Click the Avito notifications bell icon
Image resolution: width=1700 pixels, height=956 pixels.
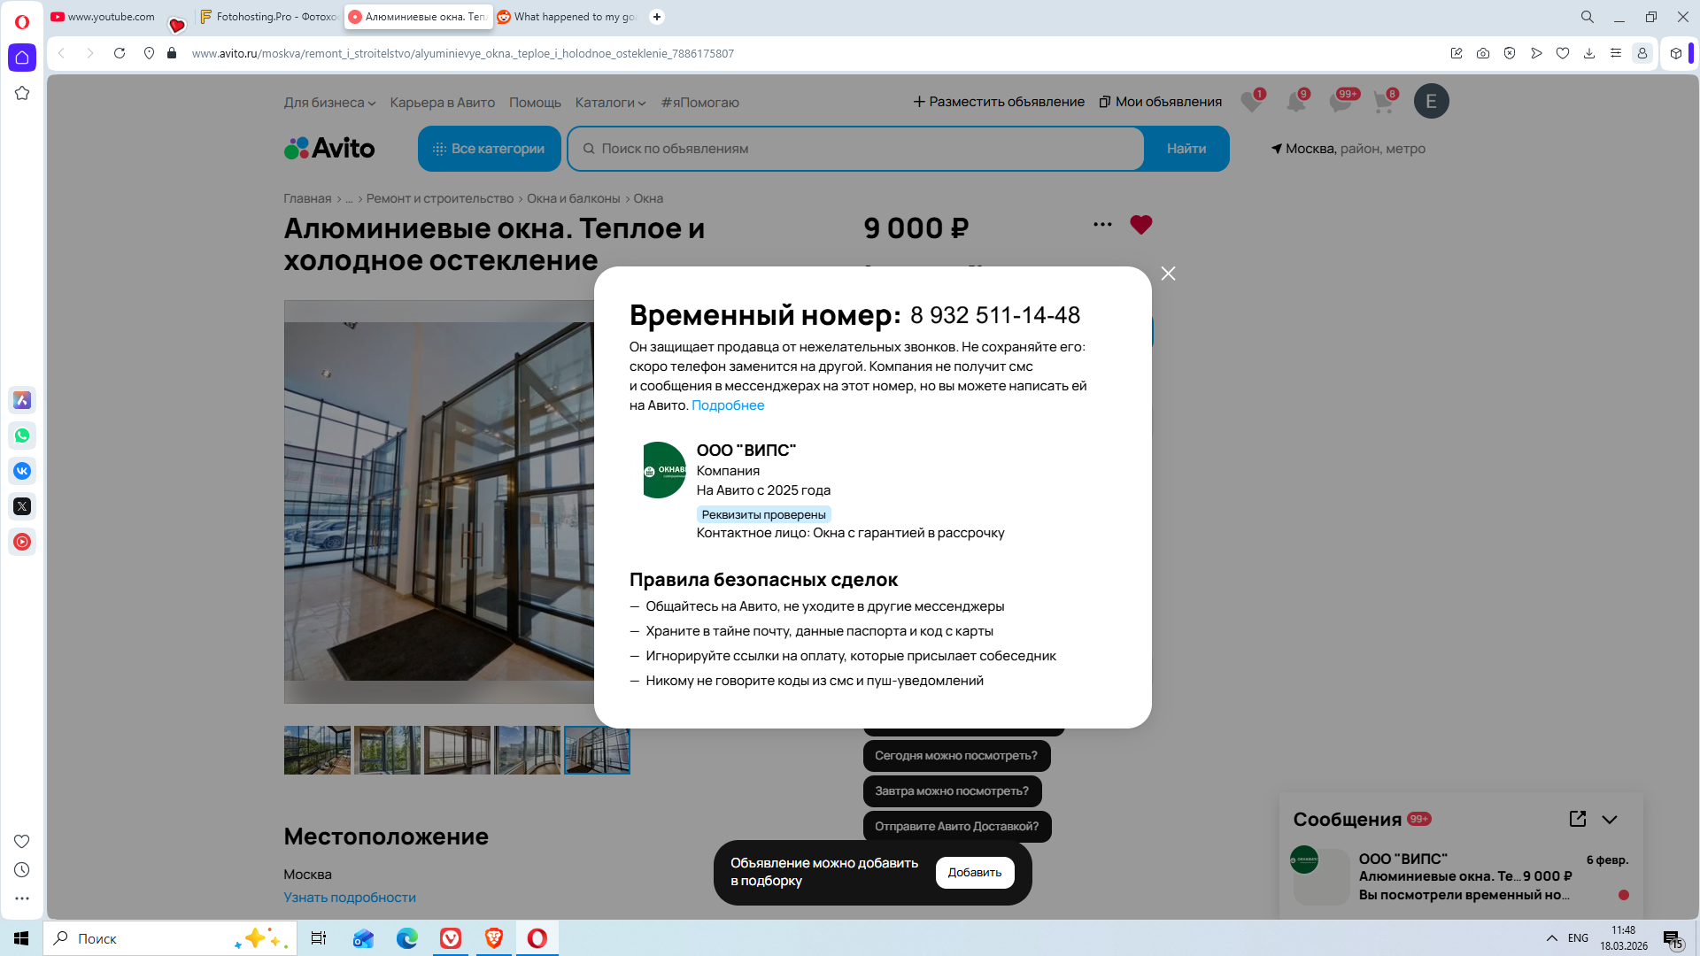click(x=1295, y=102)
